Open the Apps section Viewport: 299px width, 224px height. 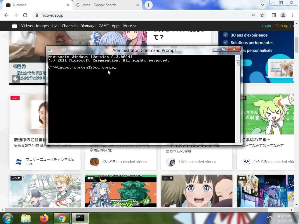click(116, 26)
